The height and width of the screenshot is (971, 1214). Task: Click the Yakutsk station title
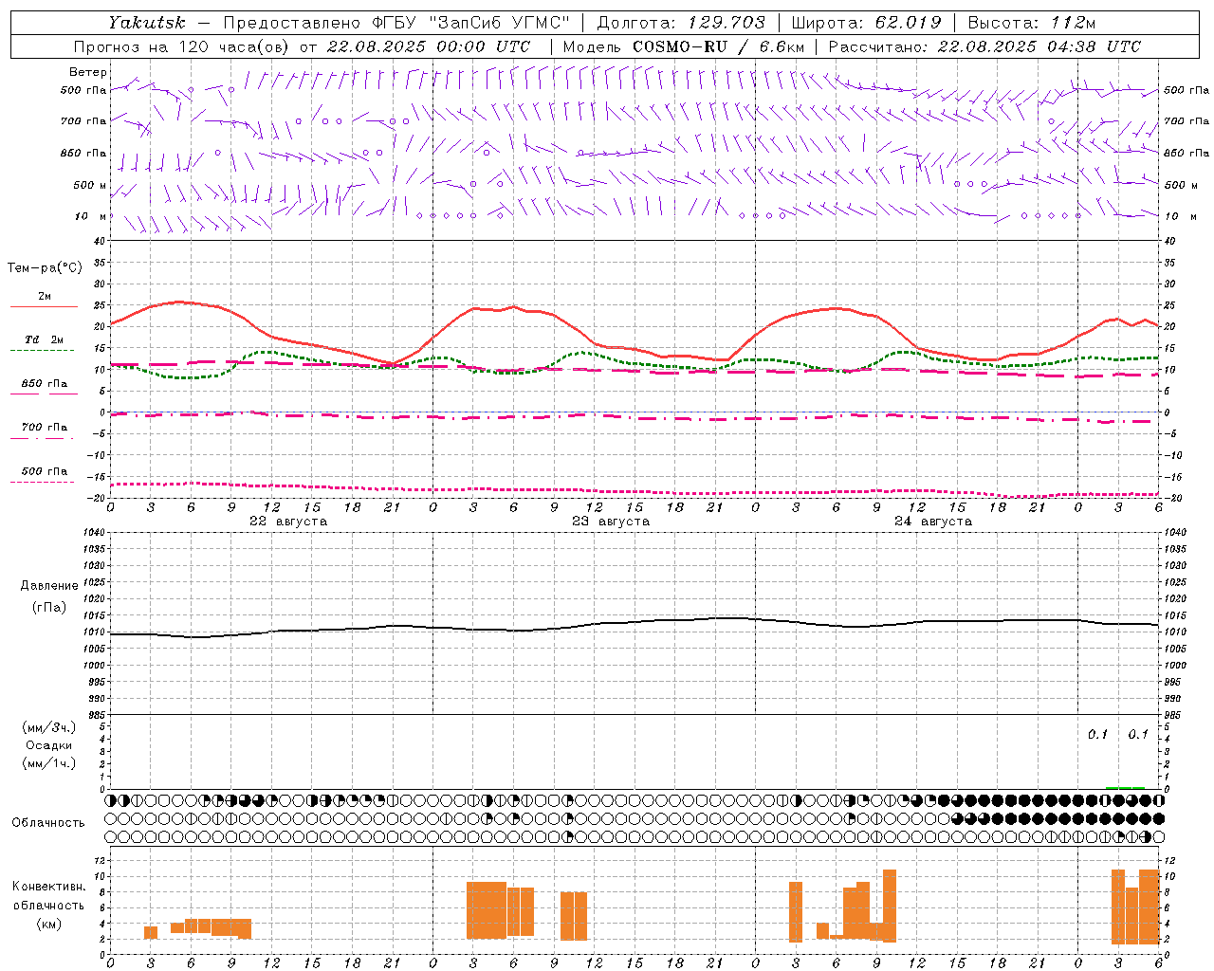coord(146,23)
